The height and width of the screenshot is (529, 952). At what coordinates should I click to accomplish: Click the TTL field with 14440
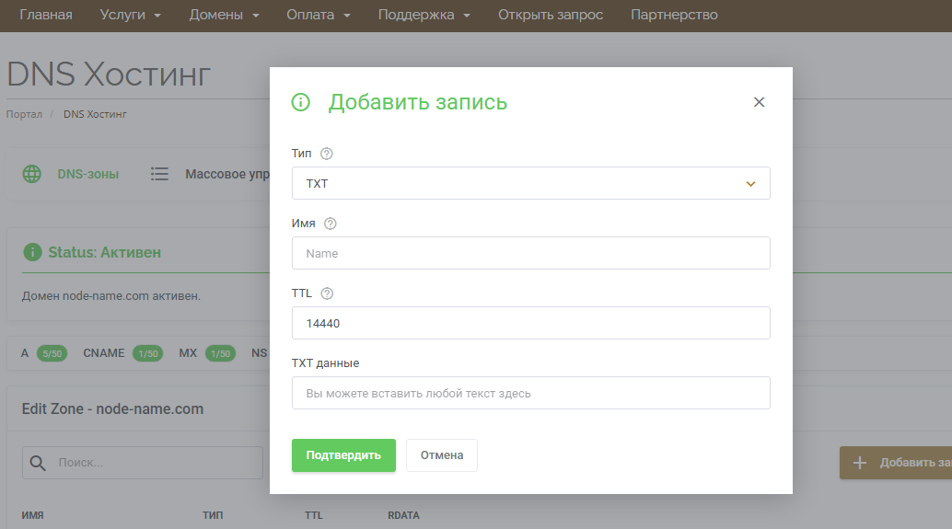[530, 323]
